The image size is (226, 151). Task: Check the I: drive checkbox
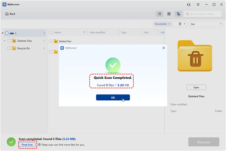click(x=7, y=33)
